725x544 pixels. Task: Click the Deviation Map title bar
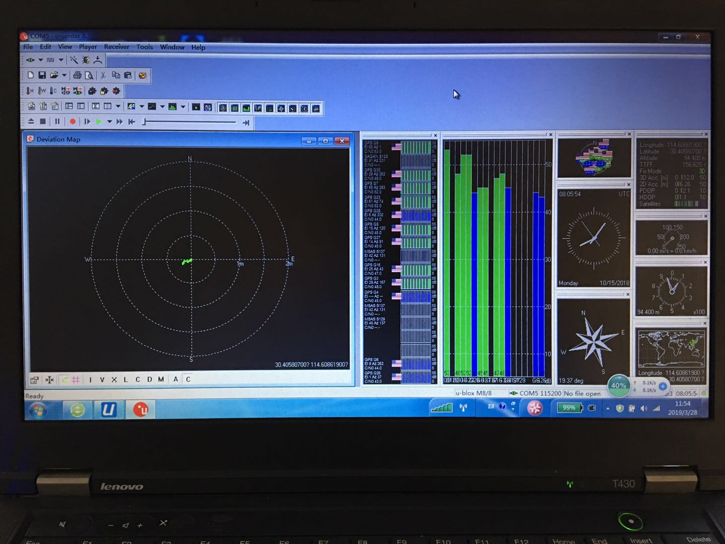pos(188,140)
